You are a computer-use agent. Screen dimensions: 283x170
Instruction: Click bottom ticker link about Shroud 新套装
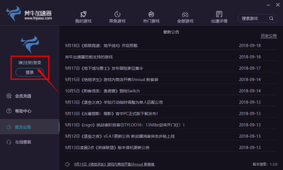pyautogui.click(x=114, y=164)
